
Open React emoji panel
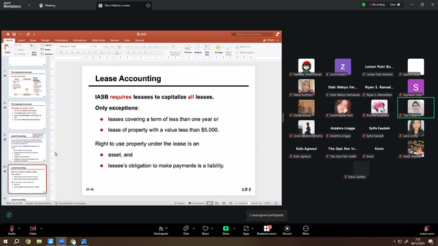[205, 230]
